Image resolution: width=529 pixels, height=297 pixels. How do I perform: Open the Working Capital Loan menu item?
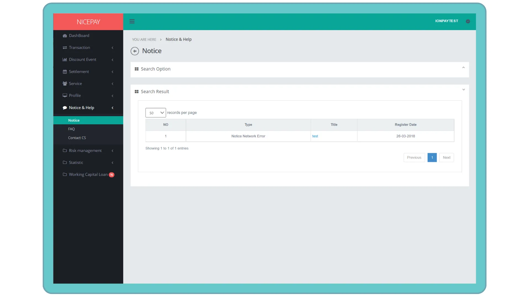tap(88, 175)
